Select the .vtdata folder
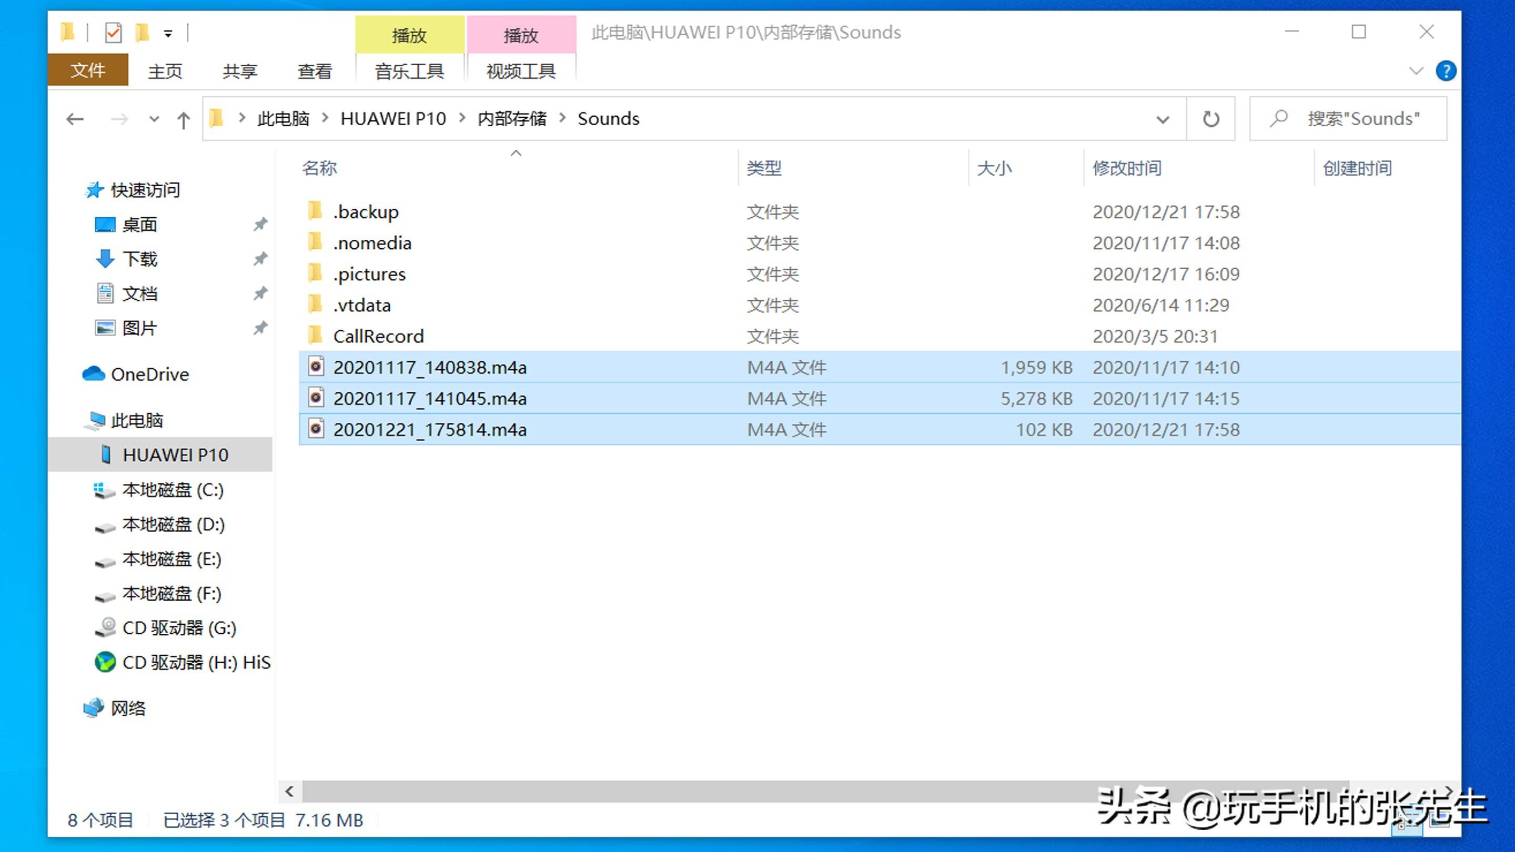This screenshot has width=1515, height=852. point(880,305)
